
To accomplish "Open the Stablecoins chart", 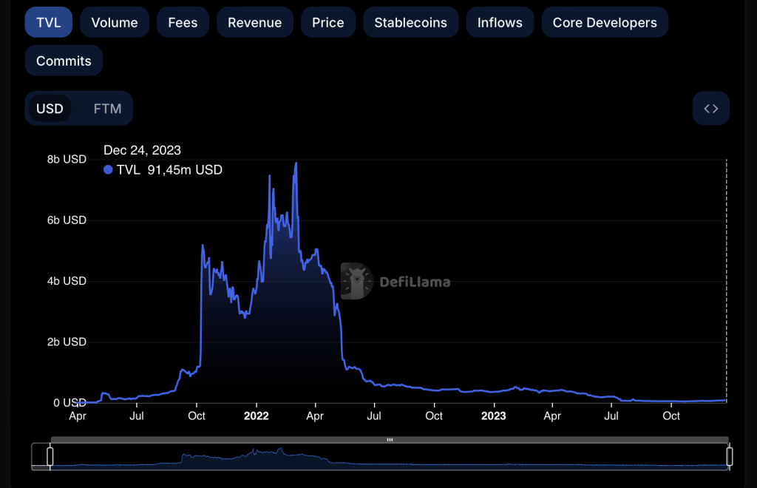I will pyautogui.click(x=410, y=23).
